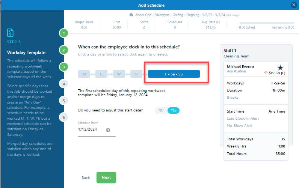
Task: Open the Breaks link in Shift 1
Action: pyautogui.click(x=233, y=97)
